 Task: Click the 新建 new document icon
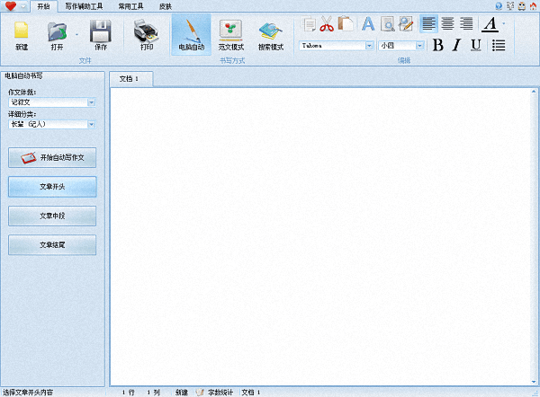tap(22, 34)
